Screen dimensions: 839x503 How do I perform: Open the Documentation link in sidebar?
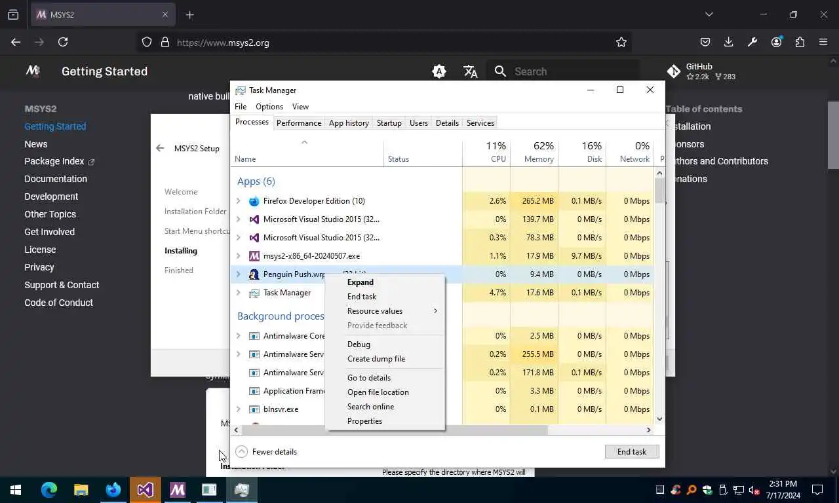56,179
